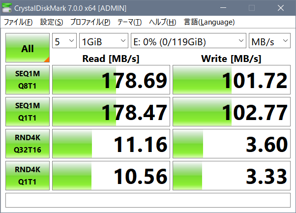The width and height of the screenshot is (296, 213).
Task: Open the test count dropdown showing 5
Action: (x=64, y=41)
